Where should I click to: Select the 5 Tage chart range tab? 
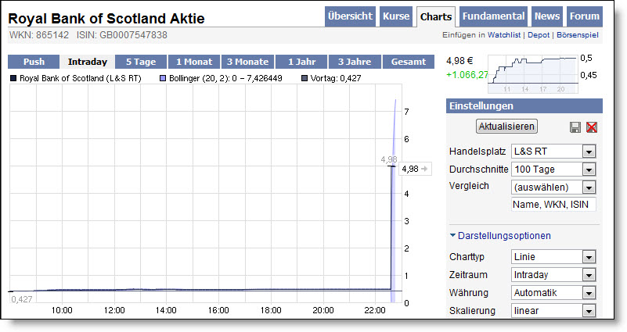tap(141, 62)
